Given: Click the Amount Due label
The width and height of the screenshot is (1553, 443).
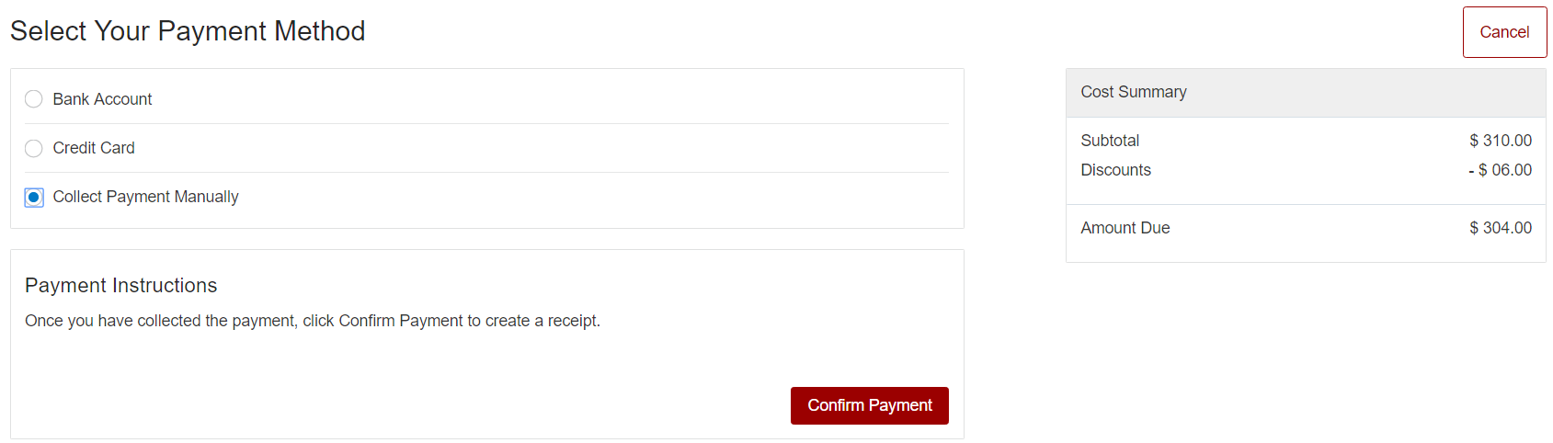Looking at the screenshot, I should coord(1125,228).
